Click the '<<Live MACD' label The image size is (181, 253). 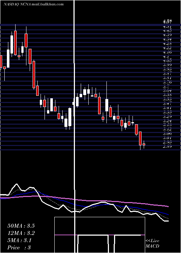point(152,244)
